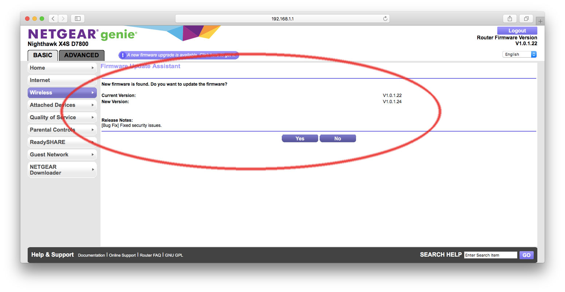
Task: Open Guest Network settings
Action: click(62, 155)
